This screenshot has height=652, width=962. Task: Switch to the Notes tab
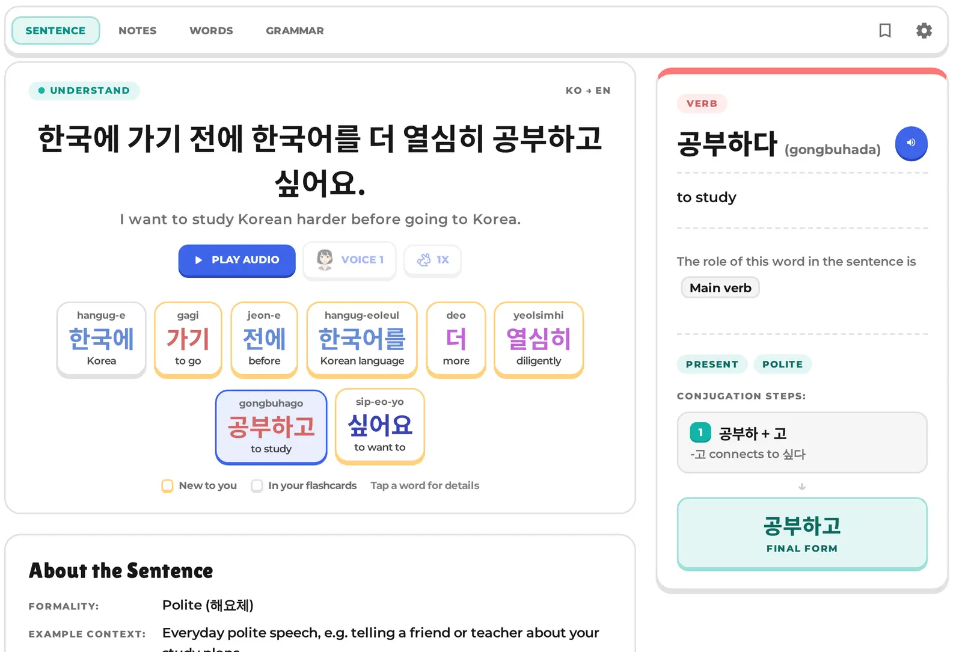pos(138,31)
